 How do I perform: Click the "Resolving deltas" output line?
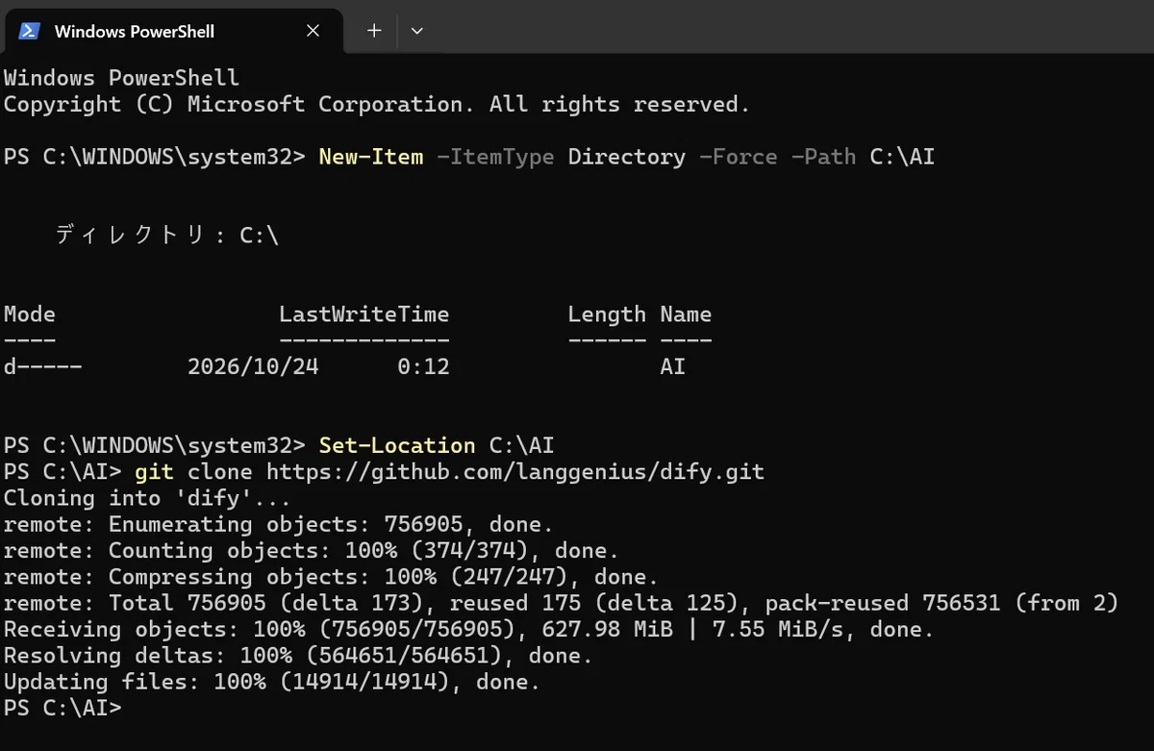pos(298,656)
